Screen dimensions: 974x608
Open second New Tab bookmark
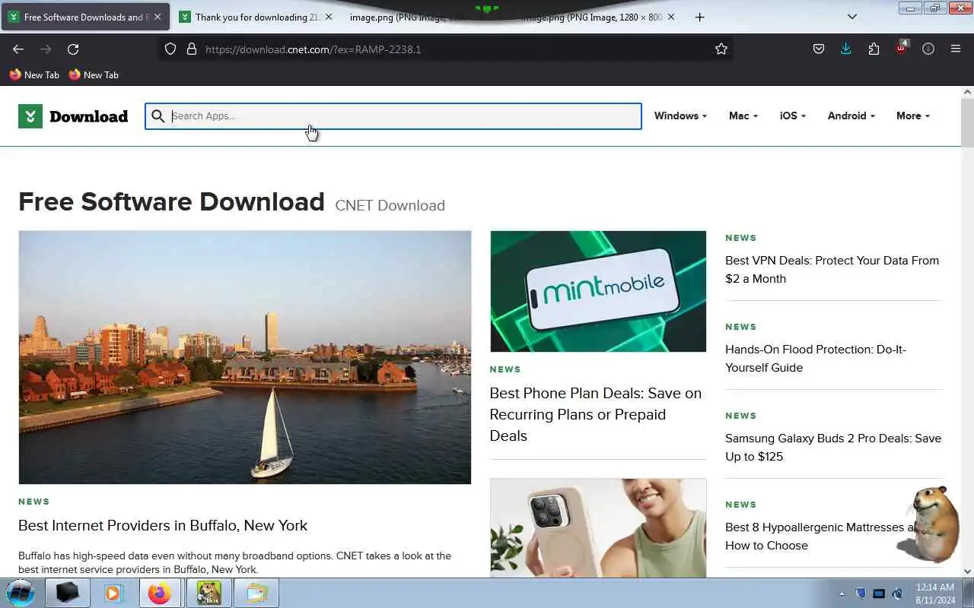[x=93, y=74]
